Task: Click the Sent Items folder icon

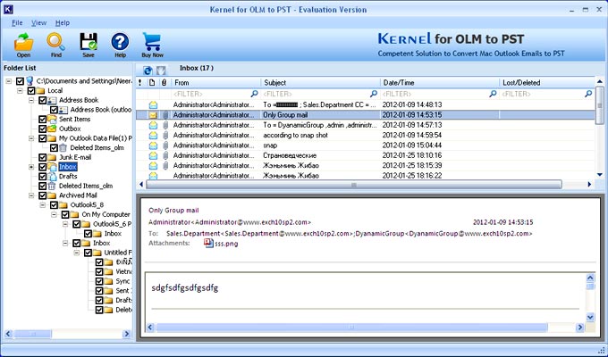Action: [52, 119]
